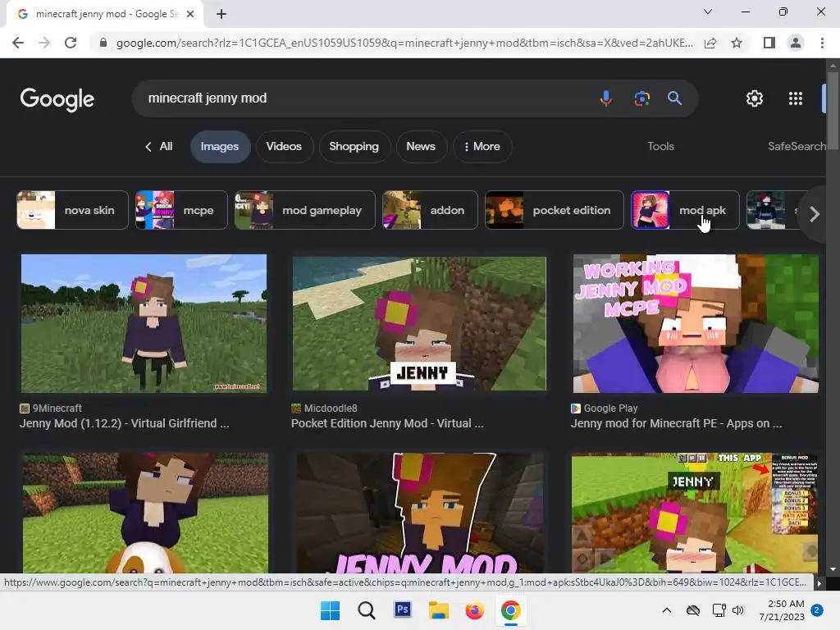Viewport: 840px width, 630px height.
Task: Open the volume control in the tray
Action: pyautogui.click(x=738, y=610)
